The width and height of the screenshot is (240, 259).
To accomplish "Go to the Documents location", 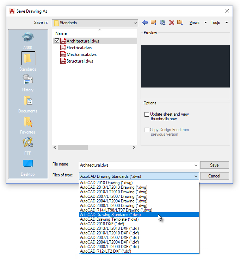I will (27, 104).
